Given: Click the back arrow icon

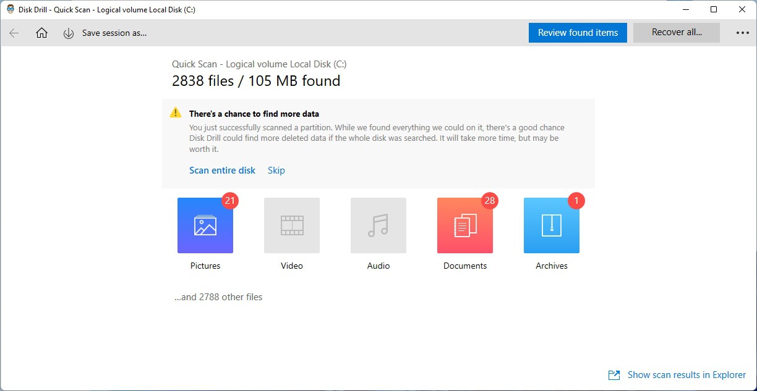Looking at the screenshot, I should point(14,33).
